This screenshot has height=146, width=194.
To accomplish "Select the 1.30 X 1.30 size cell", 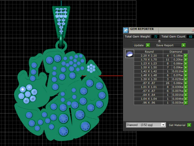I will 149,79.
